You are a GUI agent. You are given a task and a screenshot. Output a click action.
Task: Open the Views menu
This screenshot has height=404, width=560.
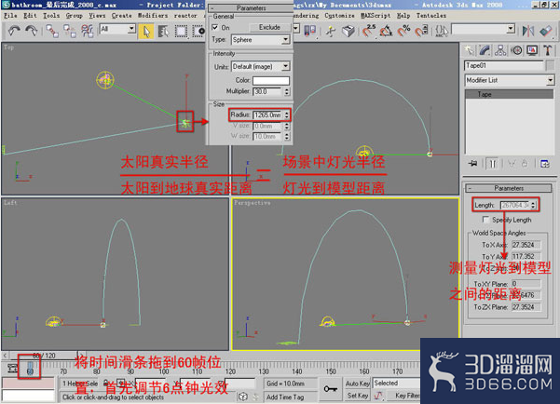pyautogui.click(x=97, y=16)
